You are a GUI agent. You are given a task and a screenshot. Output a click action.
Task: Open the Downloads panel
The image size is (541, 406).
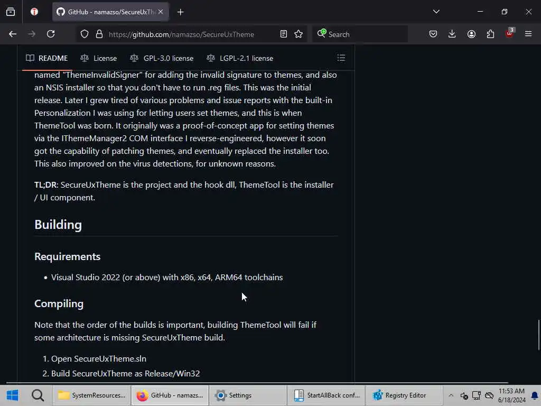coord(452,34)
